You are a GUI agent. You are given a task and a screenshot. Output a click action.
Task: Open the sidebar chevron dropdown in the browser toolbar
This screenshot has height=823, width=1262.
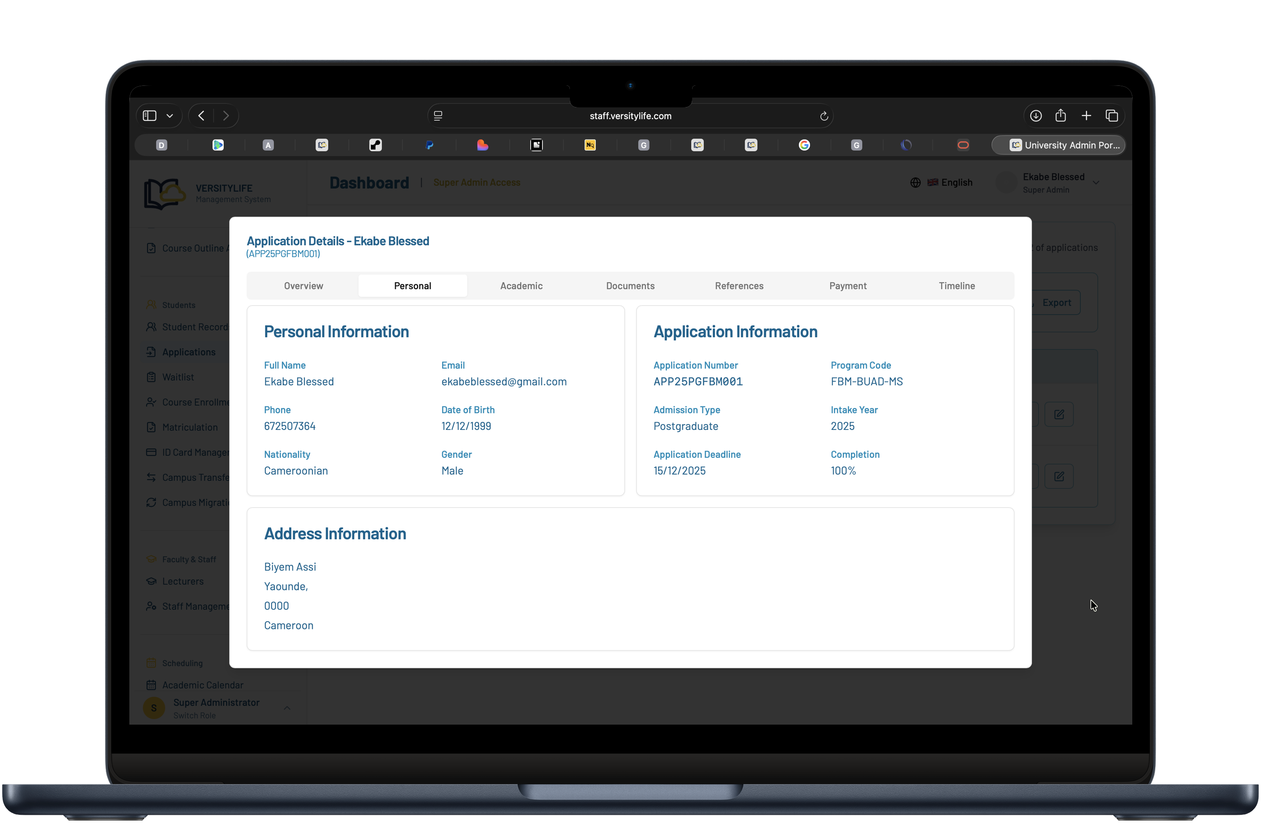pos(170,116)
